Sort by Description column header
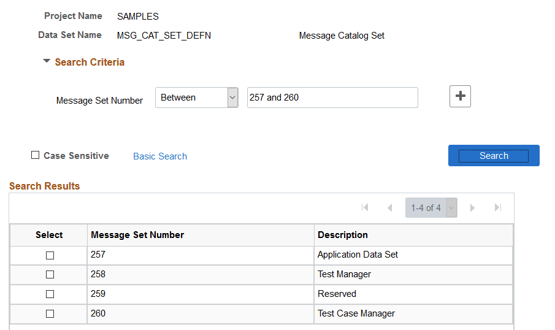 coord(343,235)
